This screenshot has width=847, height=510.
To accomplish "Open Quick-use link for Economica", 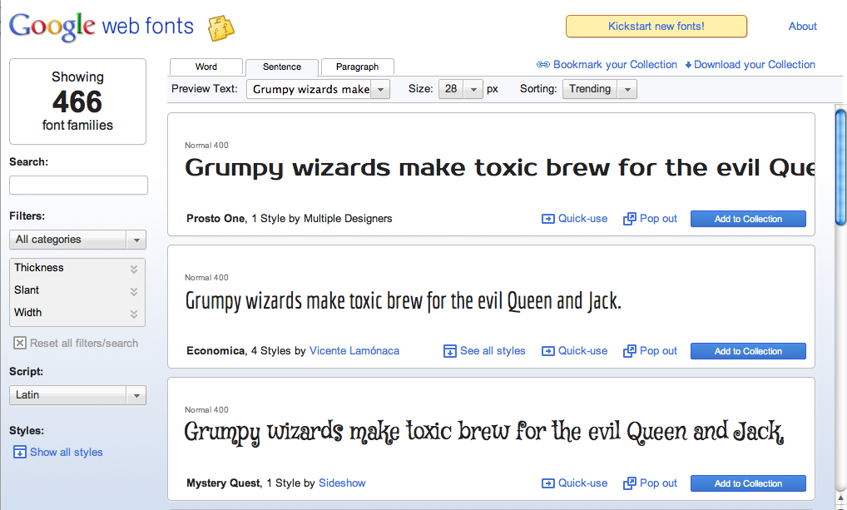I will [x=583, y=351].
